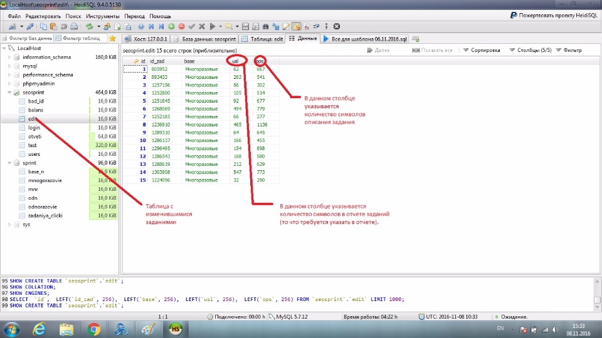Viewport: 602px width, 338px height.
Task: Open the Поиск menu
Action: coord(73,16)
